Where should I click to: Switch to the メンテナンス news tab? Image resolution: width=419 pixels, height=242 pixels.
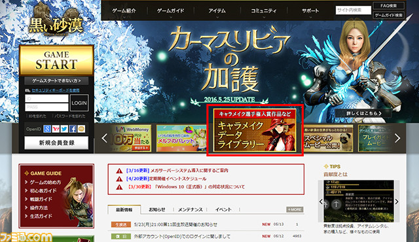[x=191, y=210]
